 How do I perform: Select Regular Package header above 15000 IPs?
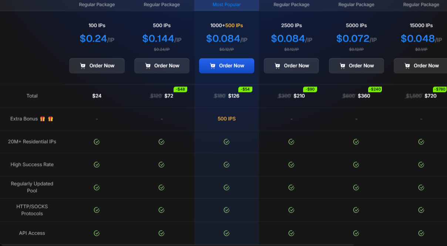(421, 5)
